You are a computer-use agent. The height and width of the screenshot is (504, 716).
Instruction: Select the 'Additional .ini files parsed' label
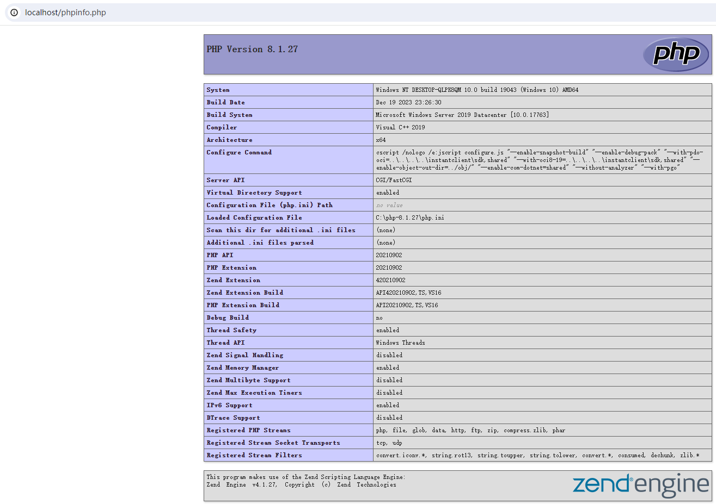260,243
